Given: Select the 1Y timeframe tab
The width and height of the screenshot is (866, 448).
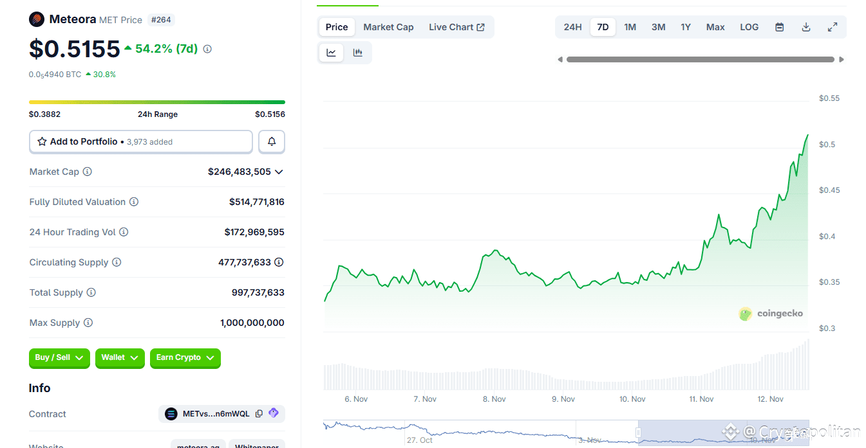Looking at the screenshot, I should click(x=685, y=26).
